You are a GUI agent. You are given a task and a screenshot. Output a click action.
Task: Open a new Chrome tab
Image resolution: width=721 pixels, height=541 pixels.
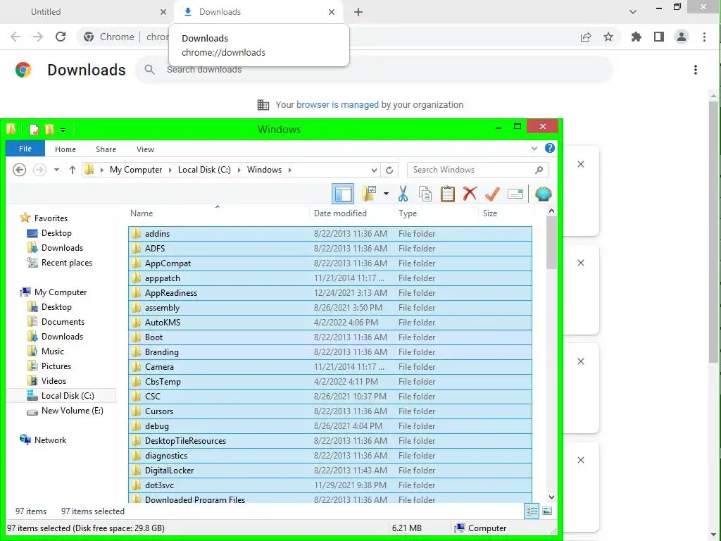click(x=358, y=12)
